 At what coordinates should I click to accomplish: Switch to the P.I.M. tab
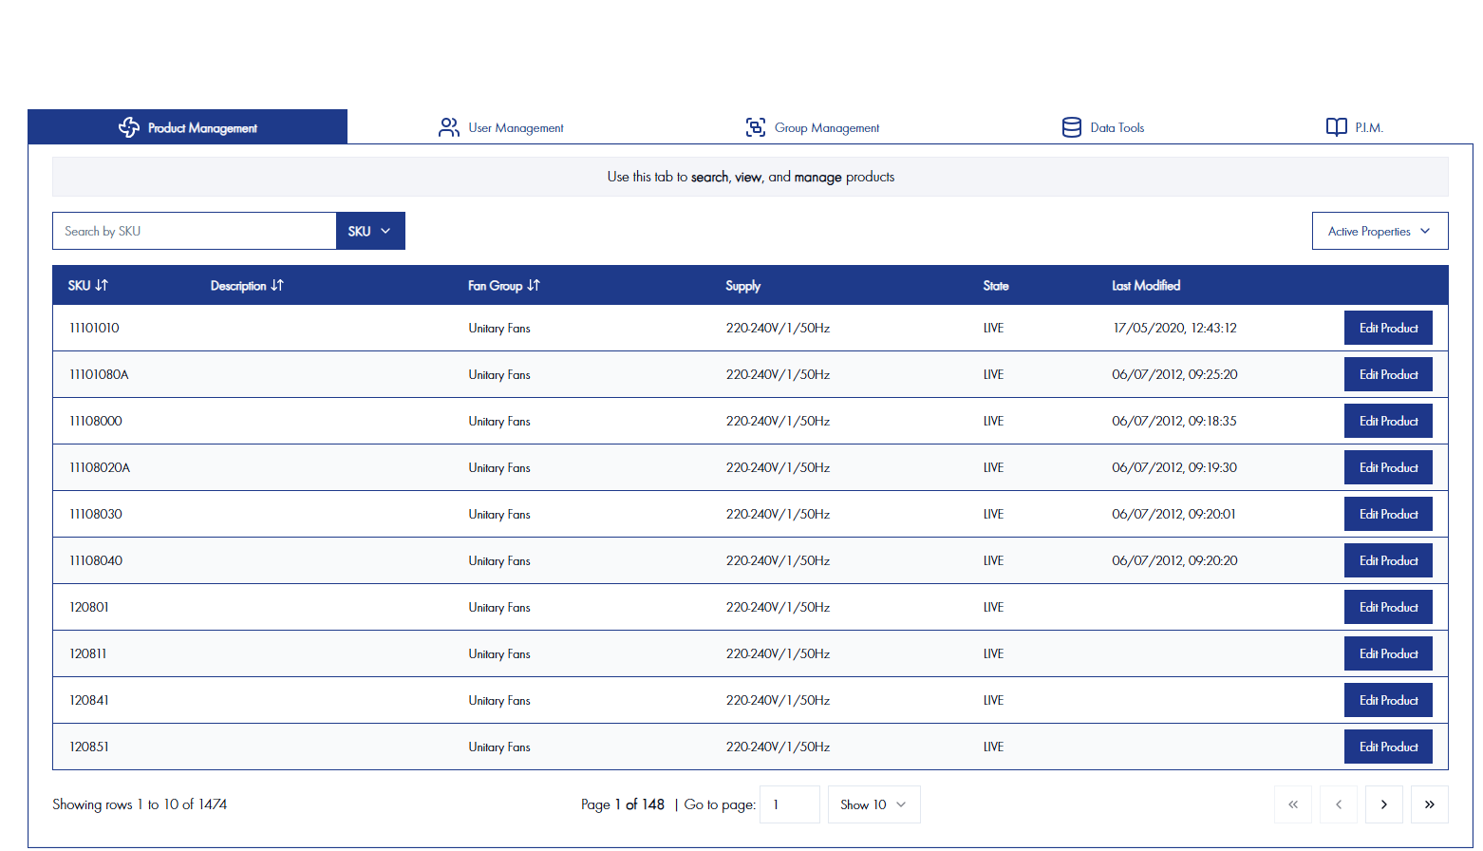point(1355,127)
